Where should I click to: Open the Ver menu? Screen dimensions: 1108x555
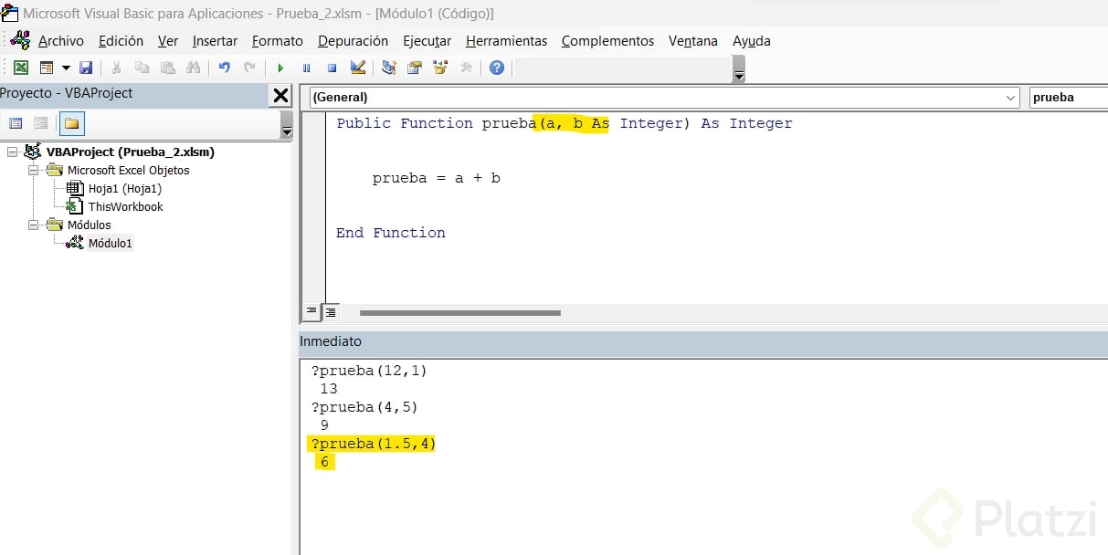tap(168, 41)
